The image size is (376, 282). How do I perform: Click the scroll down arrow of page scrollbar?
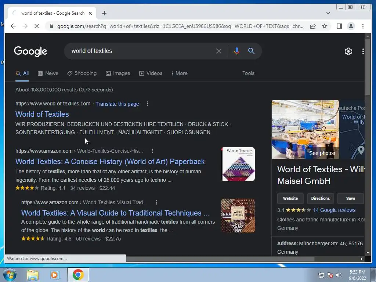368,253
